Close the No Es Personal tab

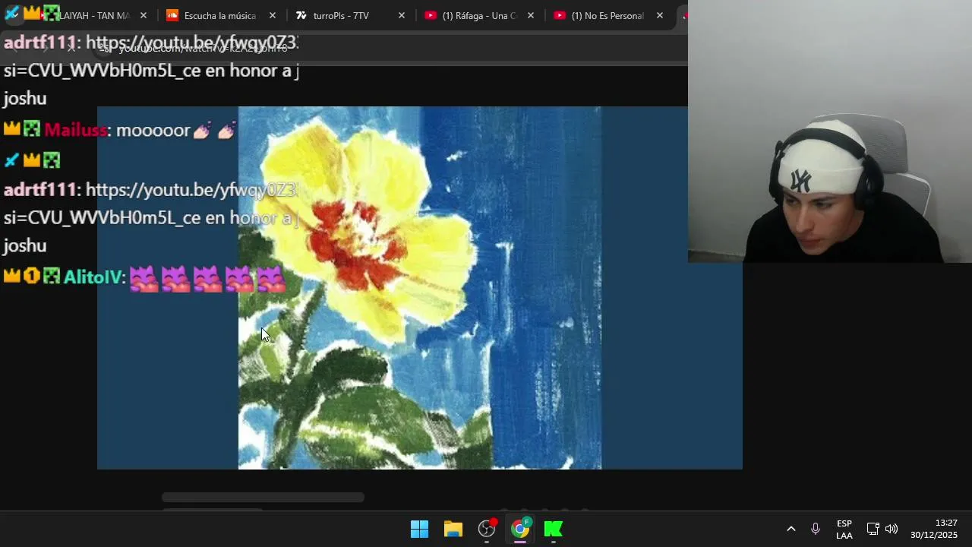point(659,15)
